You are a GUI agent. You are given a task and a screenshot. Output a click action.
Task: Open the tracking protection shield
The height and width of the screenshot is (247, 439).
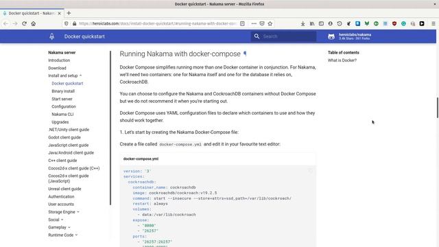pyautogui.click(x=66, y=24)
